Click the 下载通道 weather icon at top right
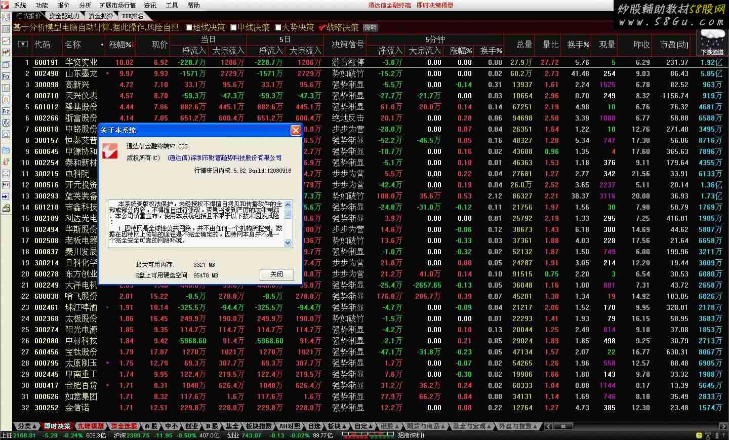 coord(712,42)
